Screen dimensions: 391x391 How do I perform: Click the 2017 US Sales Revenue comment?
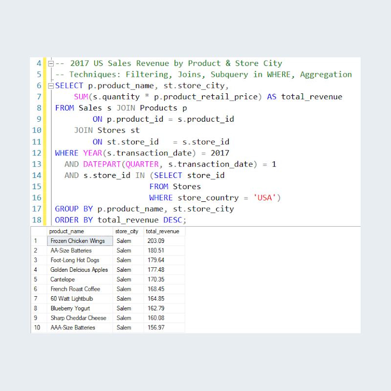[x=169, y=64]
